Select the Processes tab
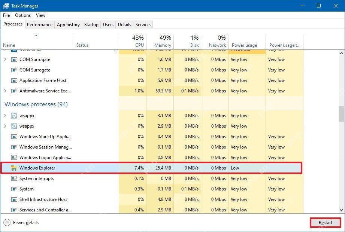The image size is (345, 232). (13, 24)
